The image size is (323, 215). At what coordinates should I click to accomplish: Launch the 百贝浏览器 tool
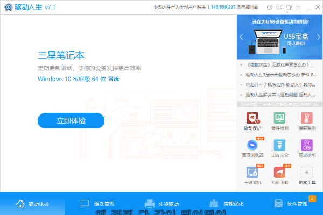tap(252, 148)
